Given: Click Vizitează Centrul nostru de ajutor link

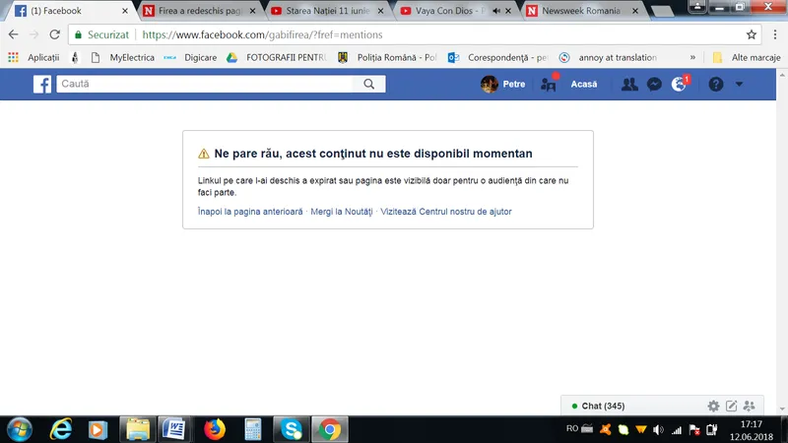Looking at the screenshot, I should (446, 212).
